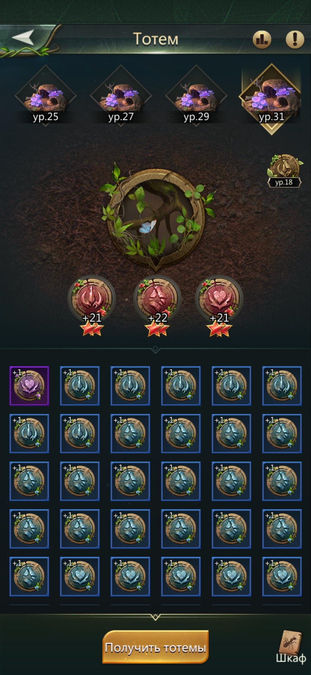Viewport: 311px width, 675px height.
Task: Select the ур.31 anthill tab
Action: 271,98
